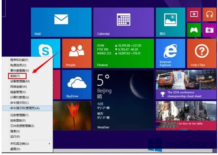Select 网络连接(W) menu entry
The image size is (218, 155).
27,87
